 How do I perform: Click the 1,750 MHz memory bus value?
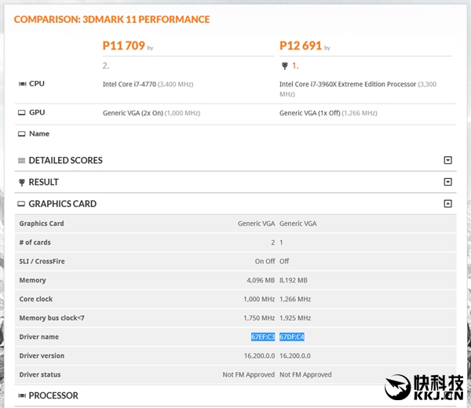[x=259, y=319]
